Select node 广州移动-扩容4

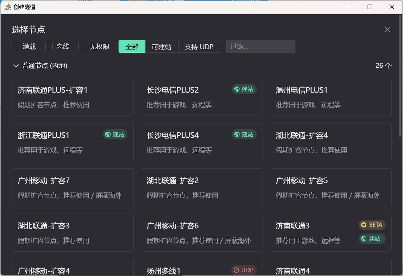(x=72, y=268)
